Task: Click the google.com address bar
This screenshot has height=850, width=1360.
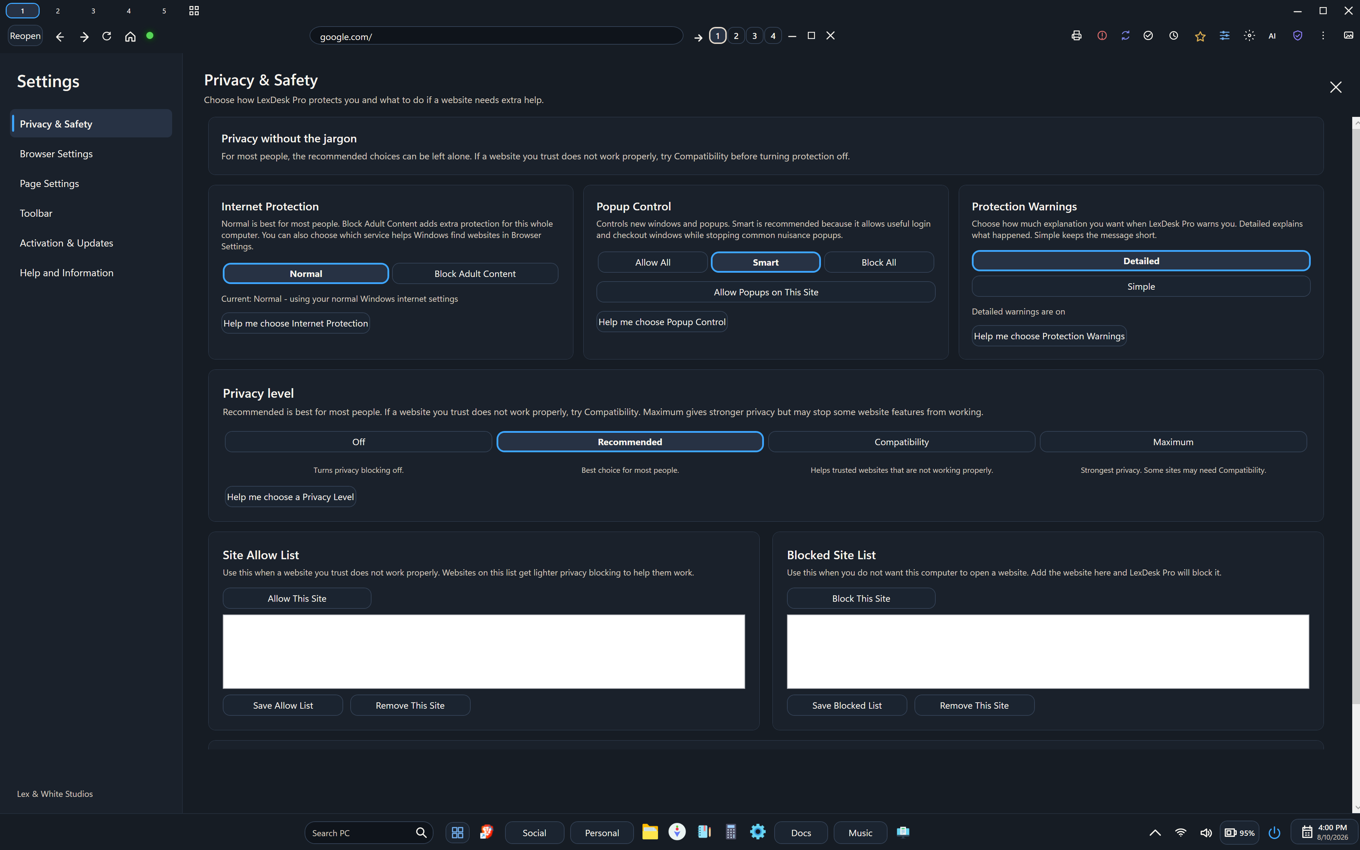Action: [x=496, y=36]
